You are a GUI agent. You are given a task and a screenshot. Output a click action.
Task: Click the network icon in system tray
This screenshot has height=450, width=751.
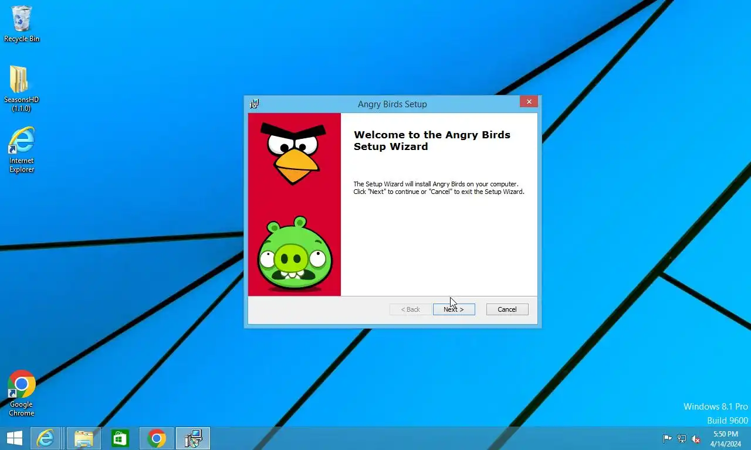[682, 439]
